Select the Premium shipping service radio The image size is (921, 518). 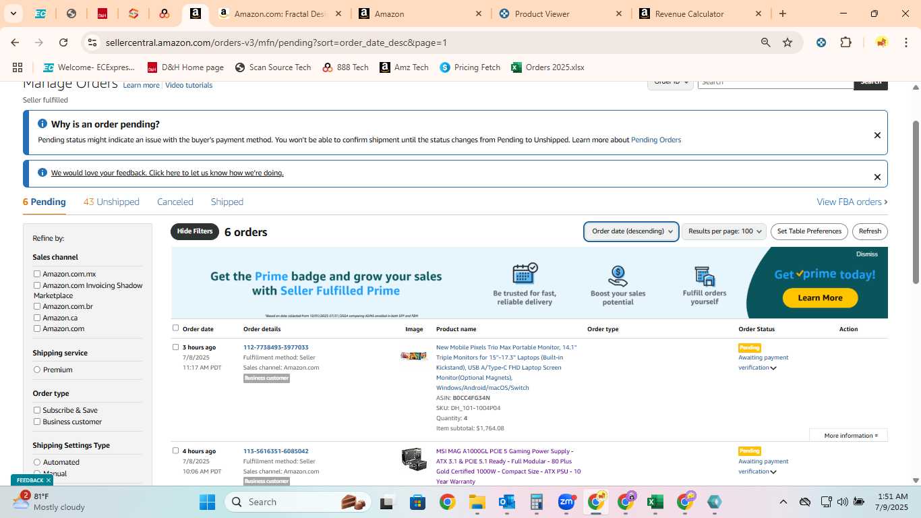[x=37, y=370]
